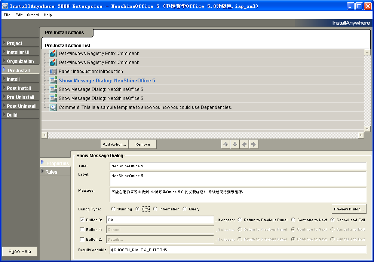Choose Return to Previous Panel for Button 0
The image size is (374, 262).
[240, 220]
